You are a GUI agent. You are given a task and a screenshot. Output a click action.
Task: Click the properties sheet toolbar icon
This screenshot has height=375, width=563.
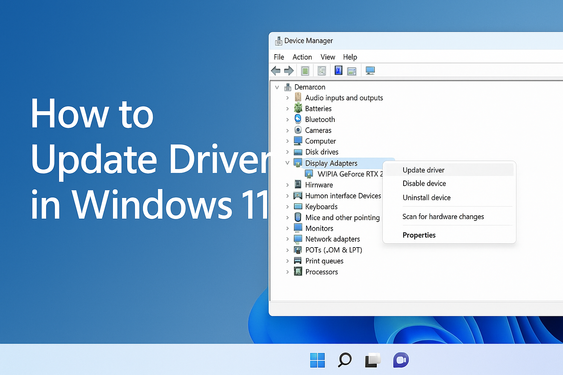point(322,71)
